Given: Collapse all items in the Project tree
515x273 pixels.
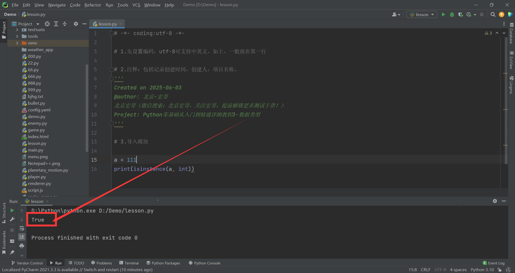Looking at the screenshot, I should point(65,24).
